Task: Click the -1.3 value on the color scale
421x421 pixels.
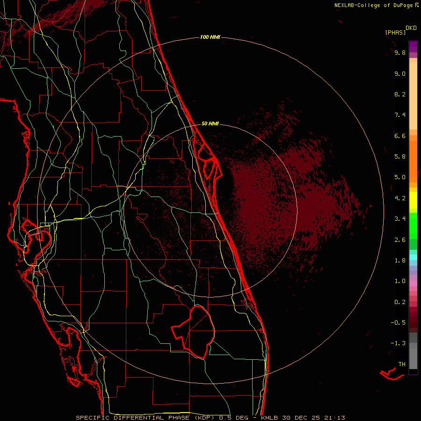Action: pos(398,343)
